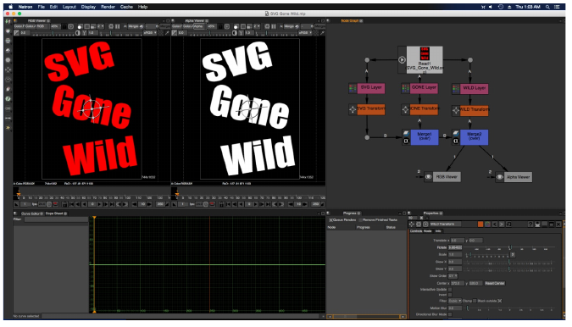Click the Motion Blur slider
572x327 pixels.
coord(509,308)
